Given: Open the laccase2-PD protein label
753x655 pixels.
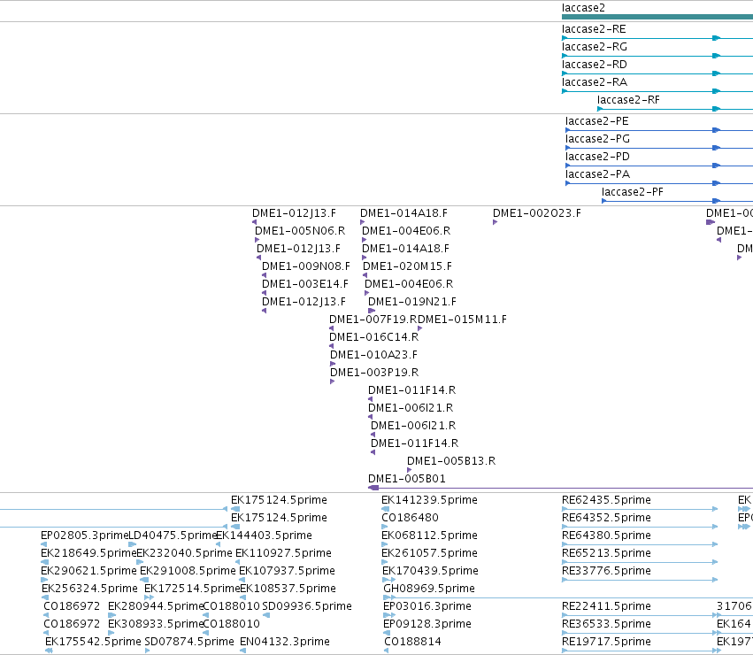Looking at the screenshot, I should click(597, 157).
